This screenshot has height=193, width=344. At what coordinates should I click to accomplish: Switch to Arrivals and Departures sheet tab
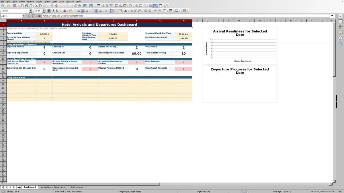point(53,187)
